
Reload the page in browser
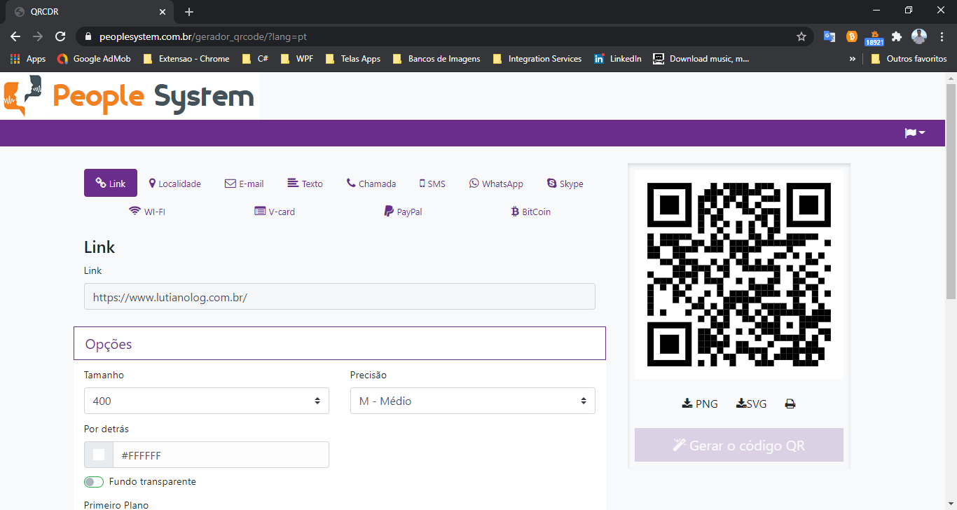click(x=61, y=36)
